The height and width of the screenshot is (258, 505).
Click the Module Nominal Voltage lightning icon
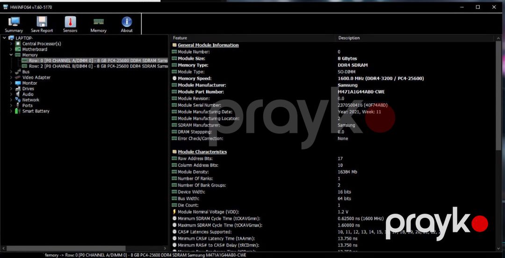[174, 212]
